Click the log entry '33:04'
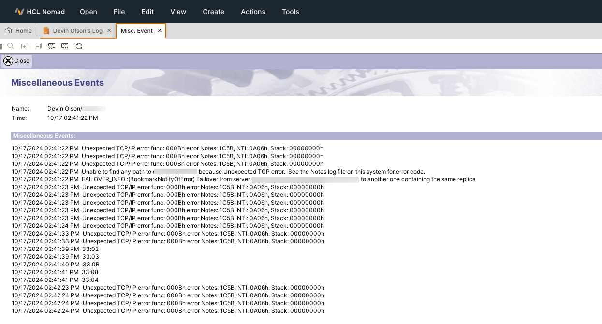This screenshot has height=324, width=602. tap(55, 280)
